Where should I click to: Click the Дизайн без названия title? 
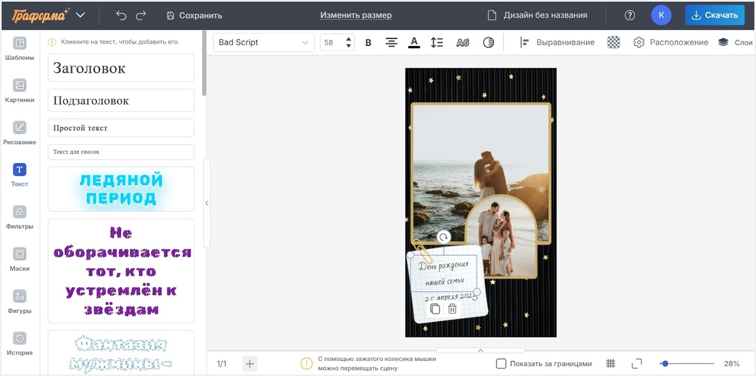537,15
